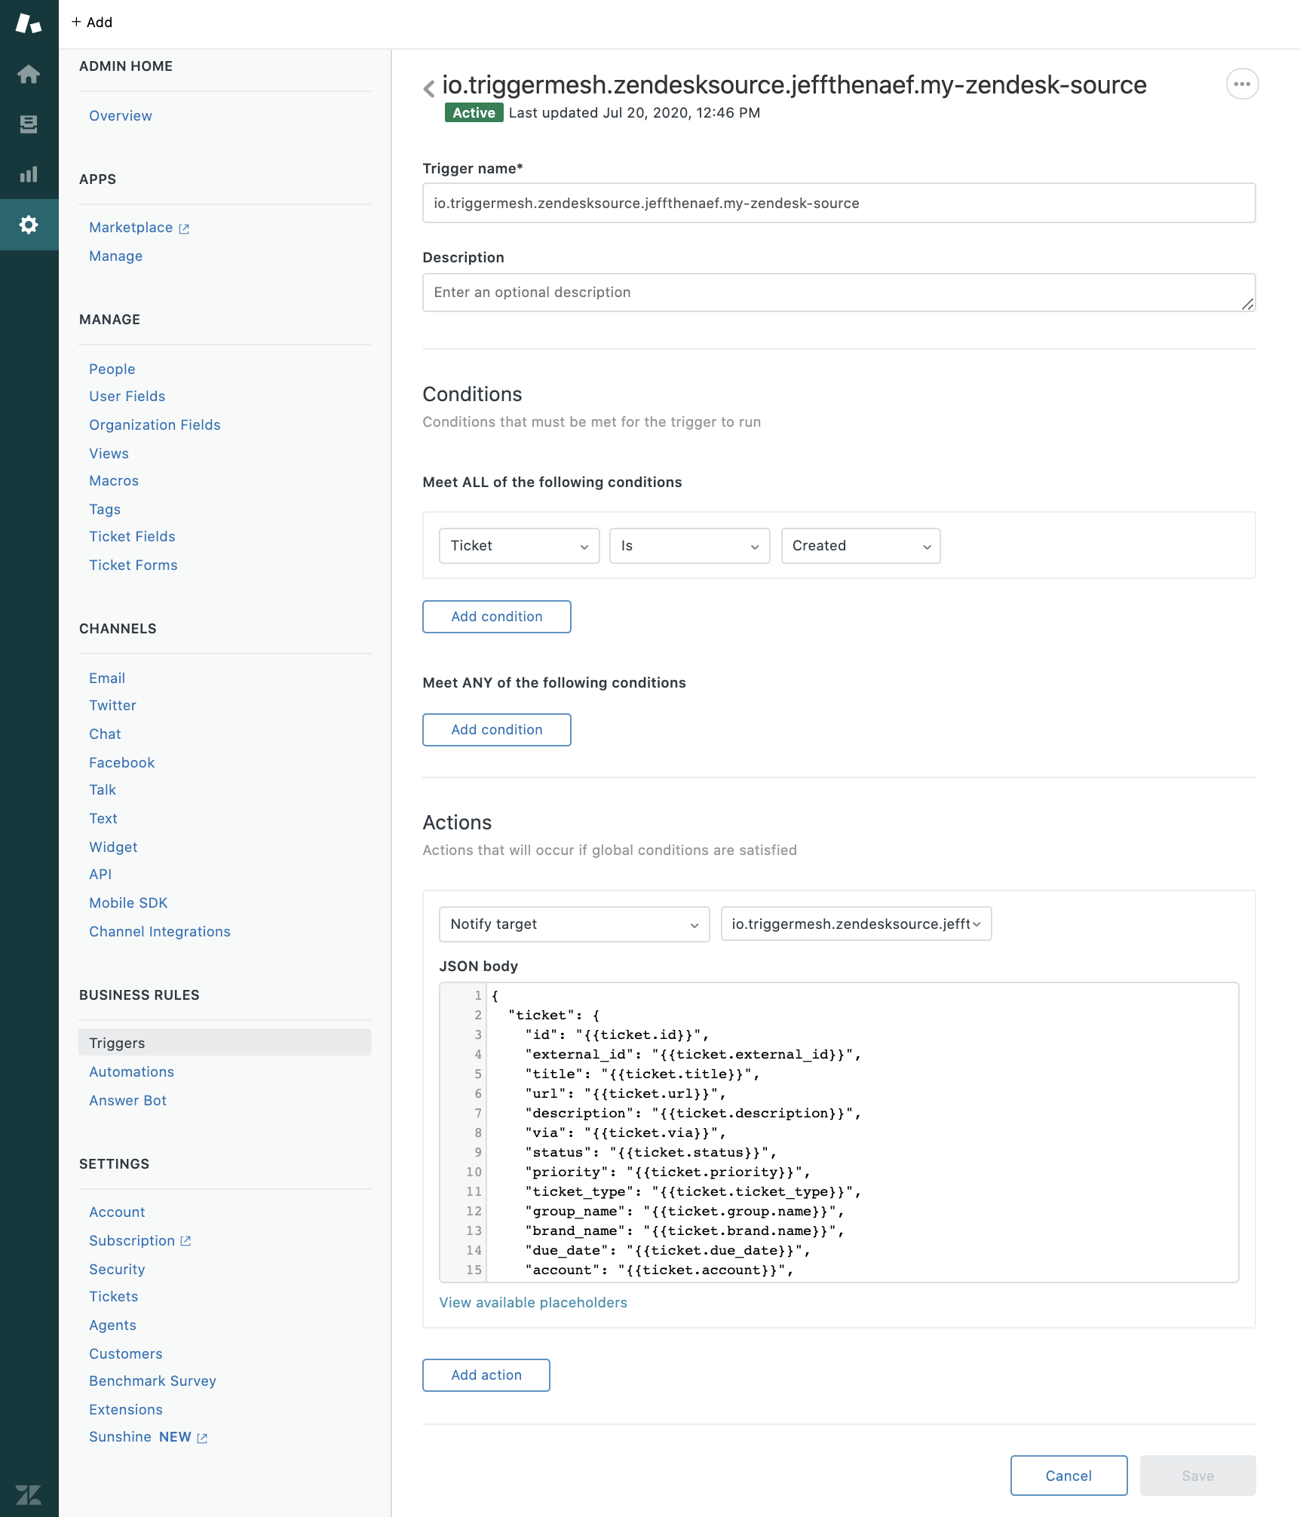Open Talk channel settings
Image resolution: width=1300 pixels, height=1517 pixels.
tap(103, 790)
